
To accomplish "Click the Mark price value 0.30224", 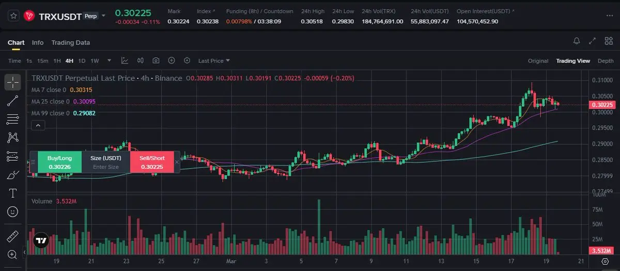I will coord(178,21).
